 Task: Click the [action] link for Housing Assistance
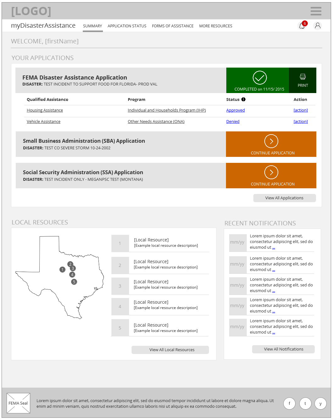301,110
